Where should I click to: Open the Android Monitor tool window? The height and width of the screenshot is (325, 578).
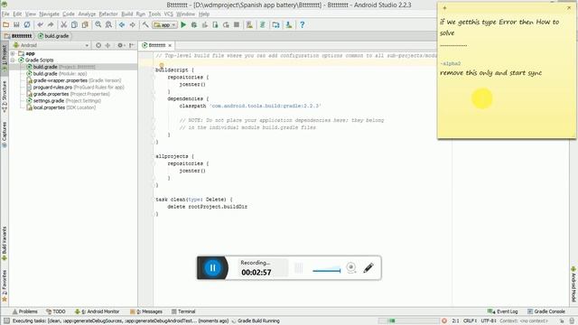click(97, 311)
